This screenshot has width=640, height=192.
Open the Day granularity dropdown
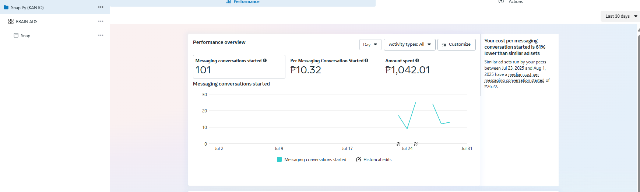click(370, 45)
